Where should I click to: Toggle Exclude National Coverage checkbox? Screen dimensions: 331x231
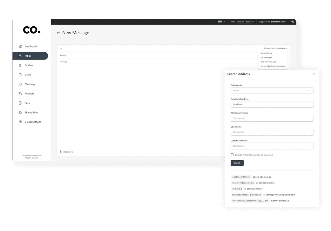point(232,155)
